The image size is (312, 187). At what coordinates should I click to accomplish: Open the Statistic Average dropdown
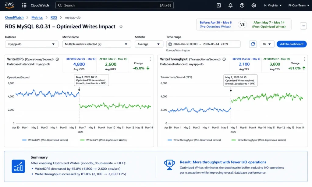pyautogui.click(x=149, y=44)
